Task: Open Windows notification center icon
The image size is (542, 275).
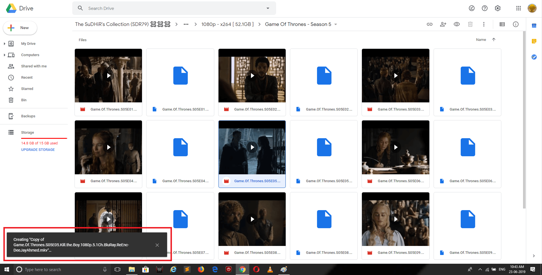Action: click(533, 269)
